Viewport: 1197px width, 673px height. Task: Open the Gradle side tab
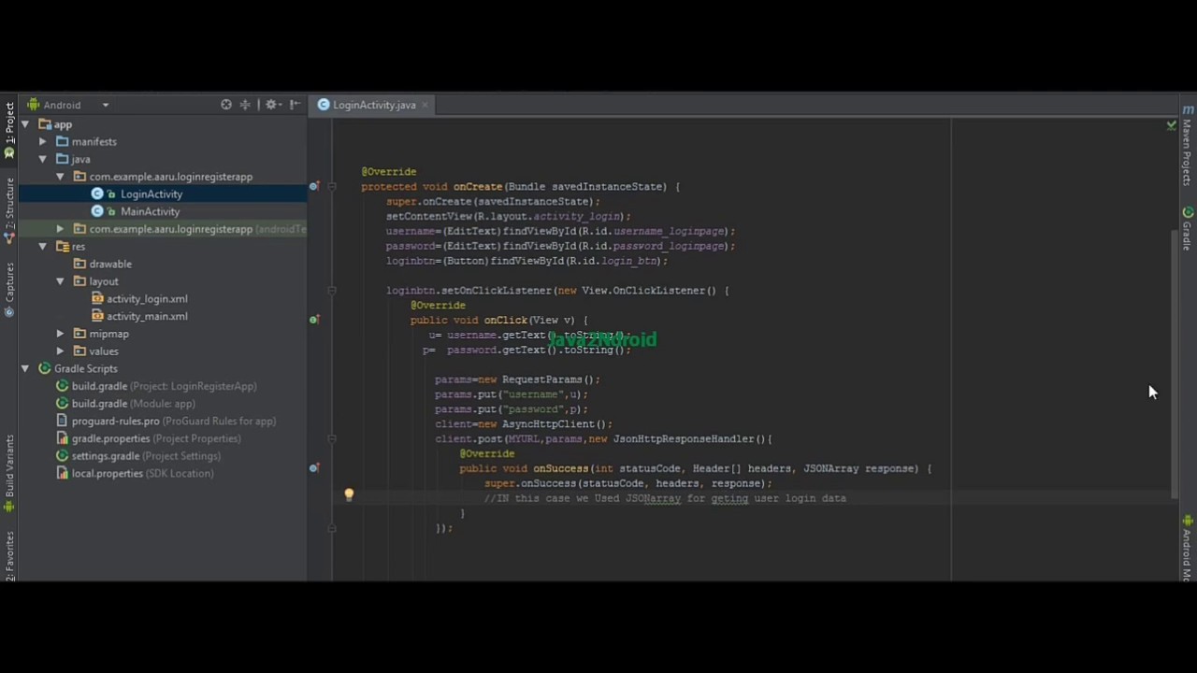[x=1188, y=228]
